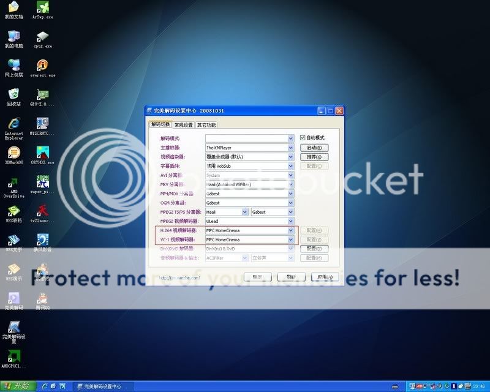Open the everest.exe desktop icon

click(42, 66)
